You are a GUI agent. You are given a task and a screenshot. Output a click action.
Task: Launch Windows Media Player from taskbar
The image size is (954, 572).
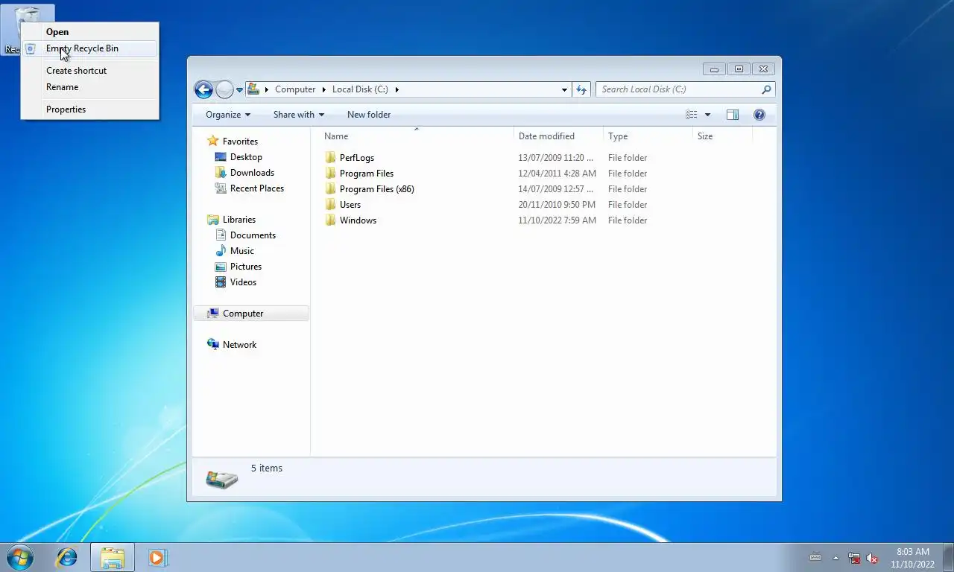click(157, 557)
